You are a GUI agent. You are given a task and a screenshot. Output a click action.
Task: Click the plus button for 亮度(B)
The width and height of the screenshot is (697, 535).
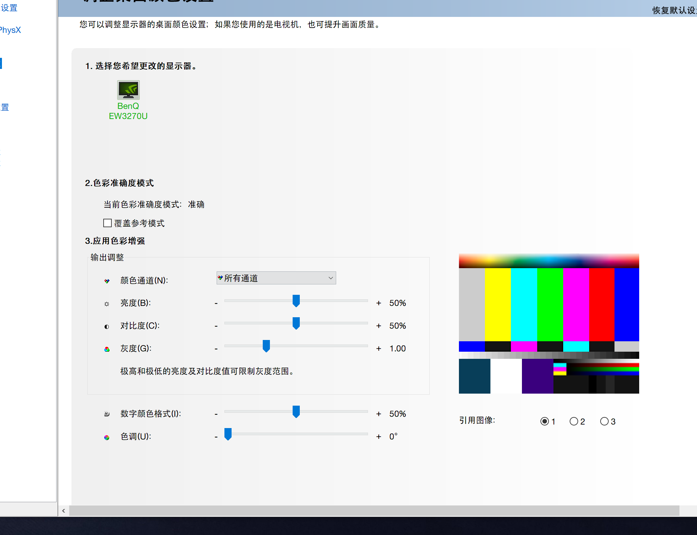(x=379, y=303)
